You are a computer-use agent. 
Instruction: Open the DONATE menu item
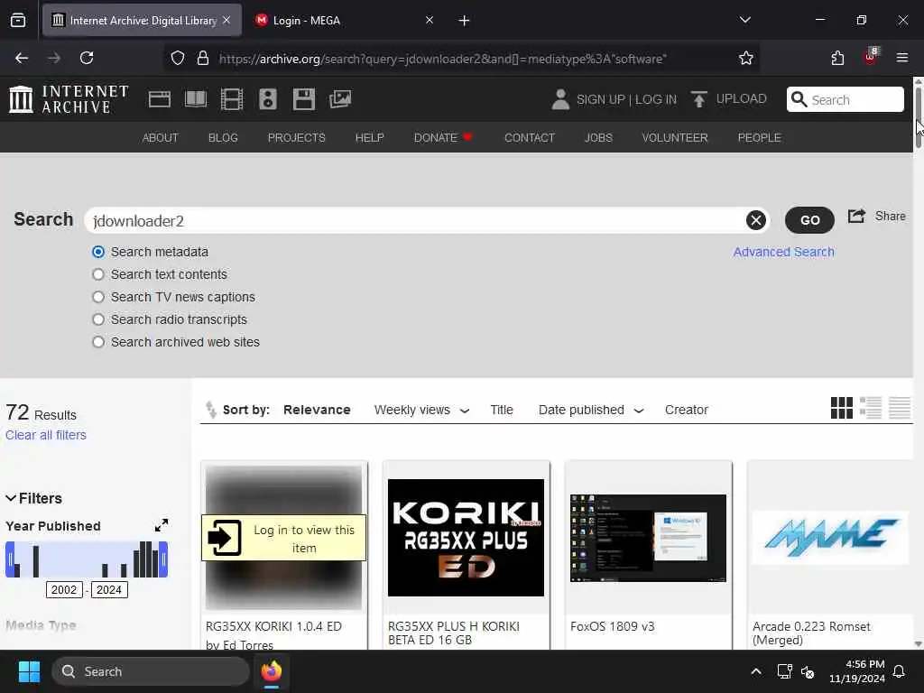point(443,137)
